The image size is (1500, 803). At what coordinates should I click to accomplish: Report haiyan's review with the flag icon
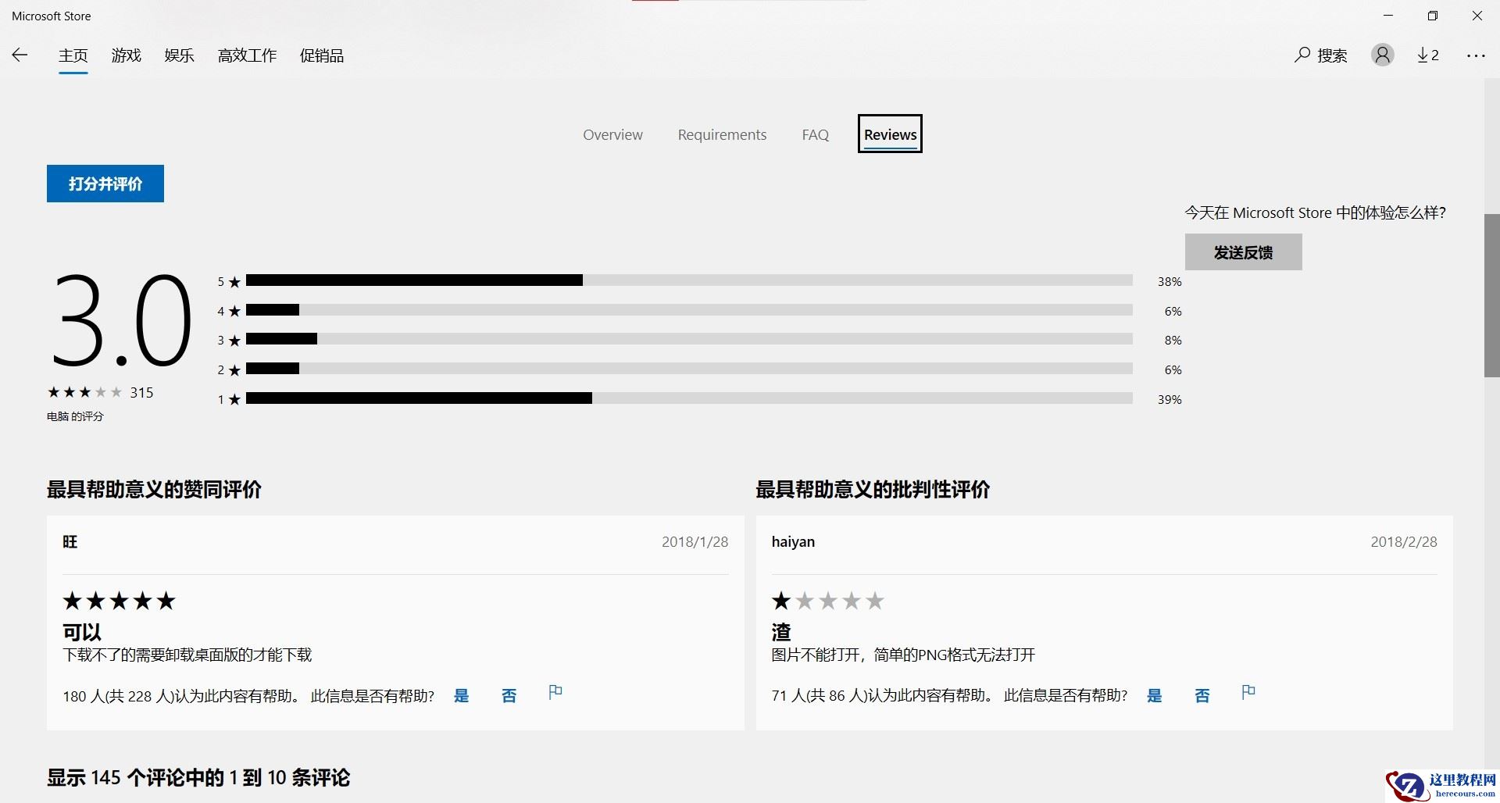pos(1248,692)
